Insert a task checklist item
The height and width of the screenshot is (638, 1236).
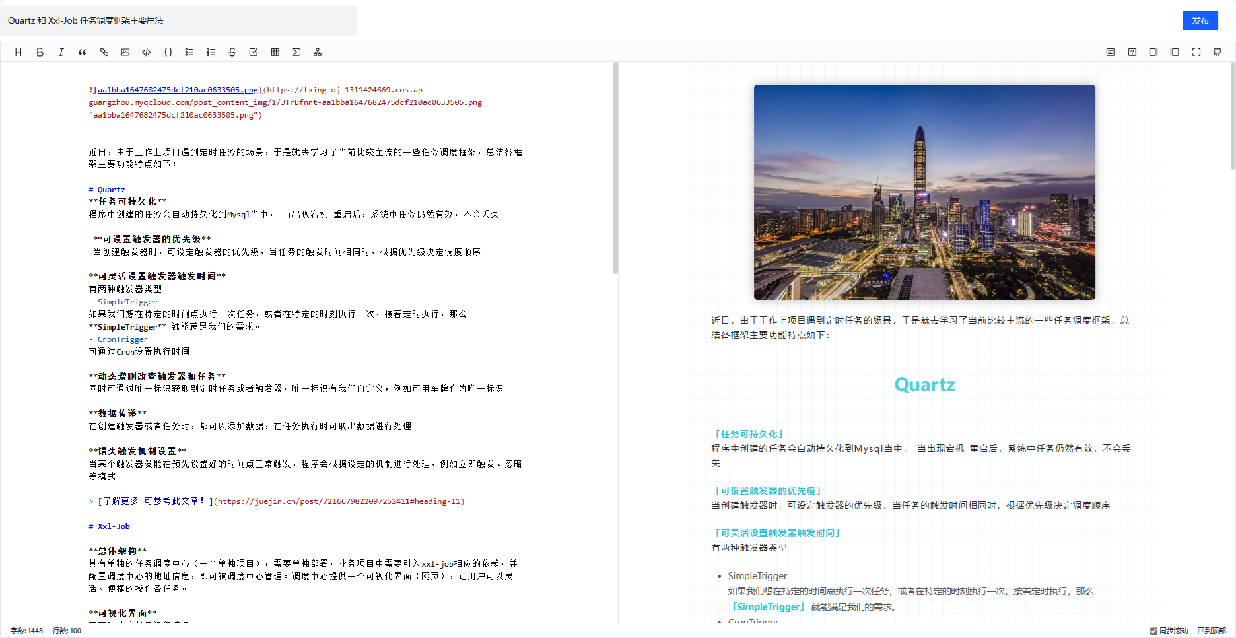(x=254, y=52)
